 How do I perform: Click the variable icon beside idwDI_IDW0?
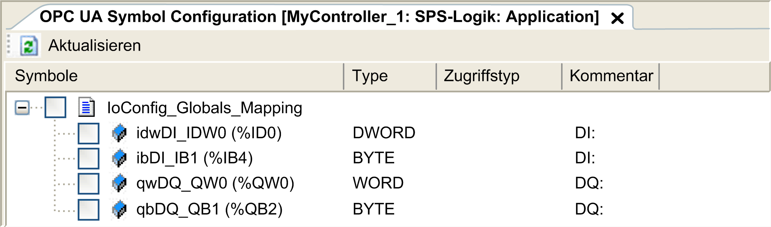tap(120, 133)
